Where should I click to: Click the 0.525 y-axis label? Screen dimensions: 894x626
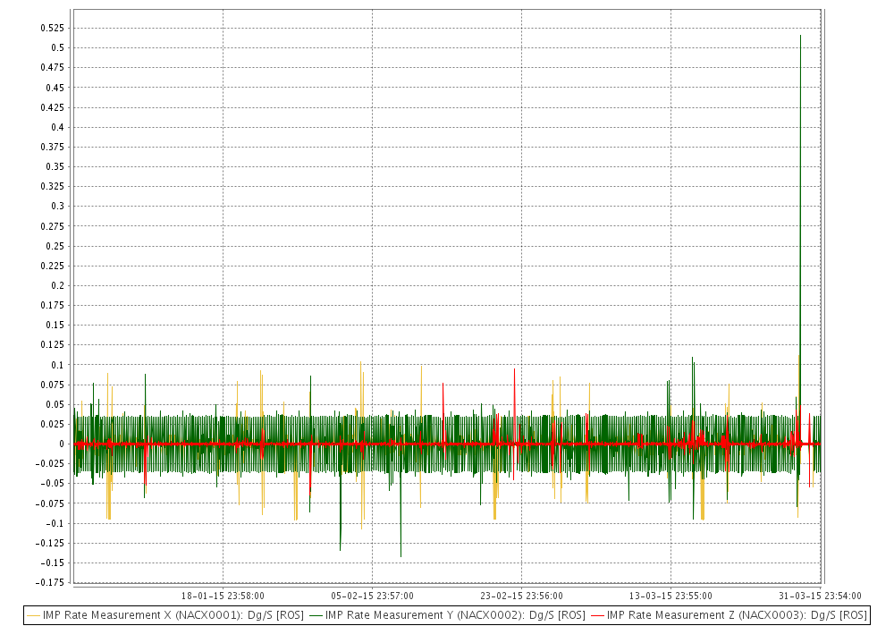pyautogui.click(x=53, y=28)
